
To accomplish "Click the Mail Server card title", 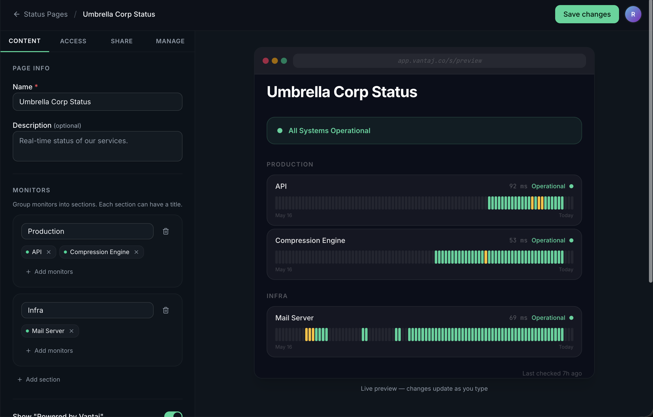I will [294, 318].
